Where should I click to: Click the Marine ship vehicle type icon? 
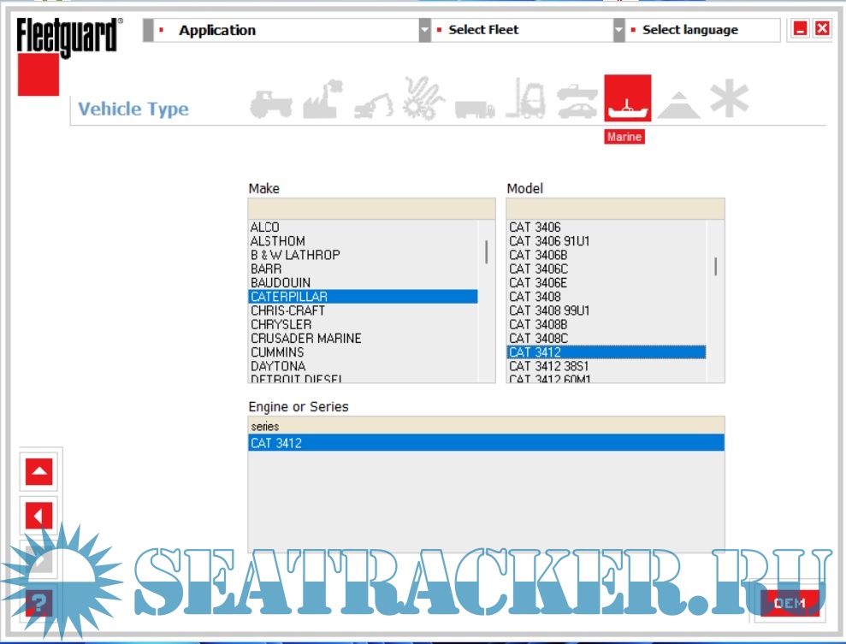(627, 99)
